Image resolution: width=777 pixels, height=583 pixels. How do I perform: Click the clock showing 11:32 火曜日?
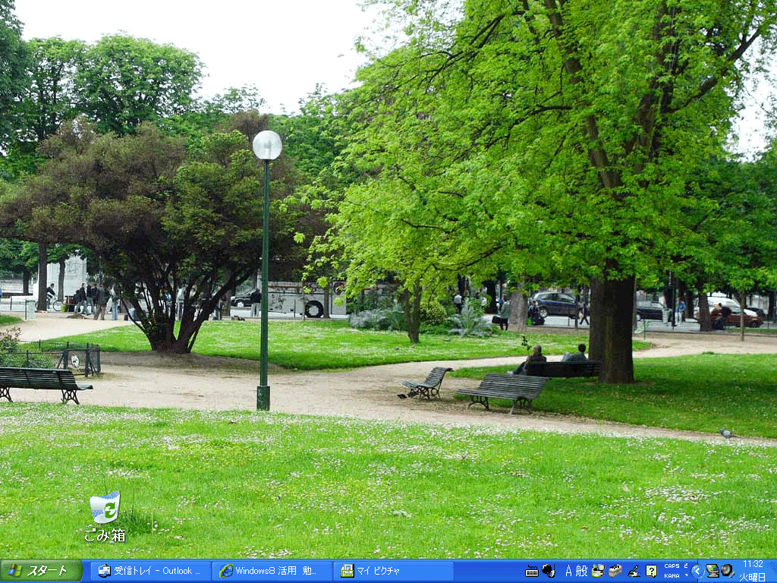pyautogui.click(x=753, y=570)
